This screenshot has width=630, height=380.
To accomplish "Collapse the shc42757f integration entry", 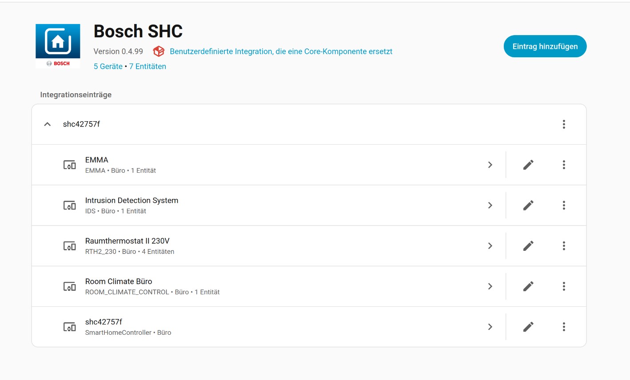I will click(48, 124).
